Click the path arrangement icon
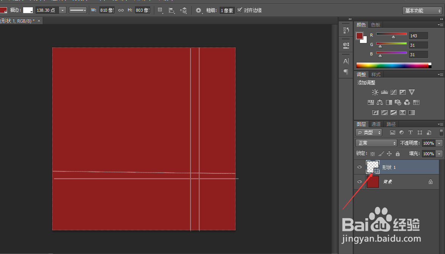 [x=184, y=11]
